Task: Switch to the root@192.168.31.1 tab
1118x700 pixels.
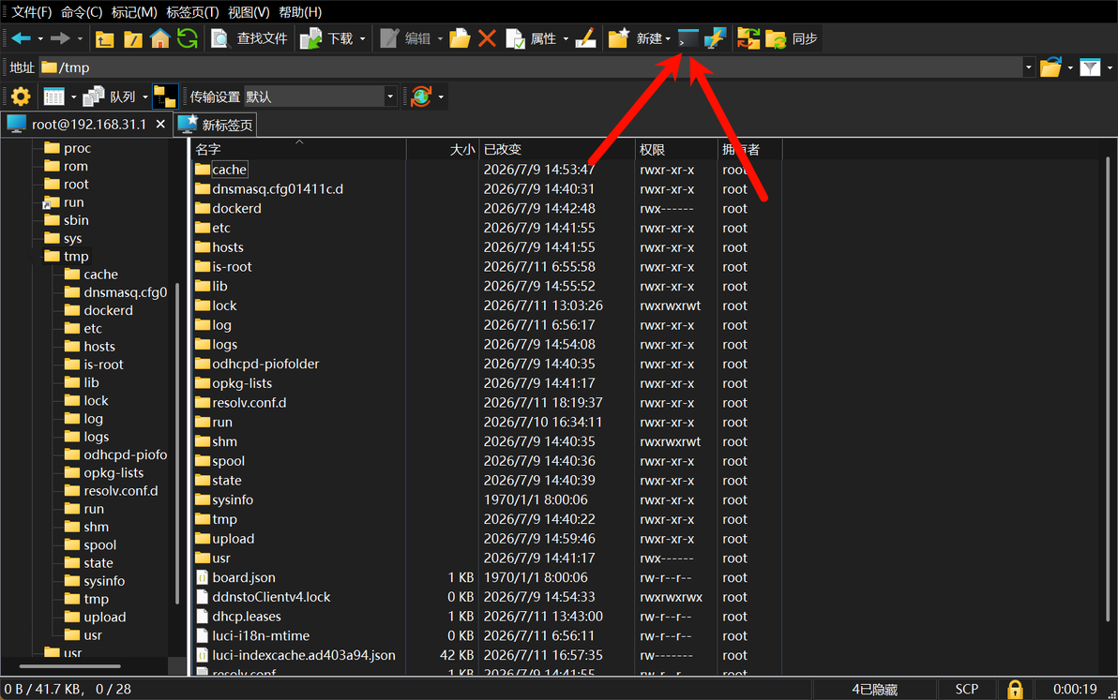Action: [x=86, y=125]
